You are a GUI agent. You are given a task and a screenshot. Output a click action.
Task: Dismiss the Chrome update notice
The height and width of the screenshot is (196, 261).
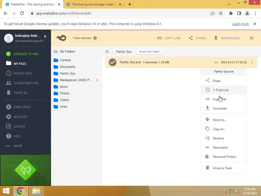pos(255,24)
